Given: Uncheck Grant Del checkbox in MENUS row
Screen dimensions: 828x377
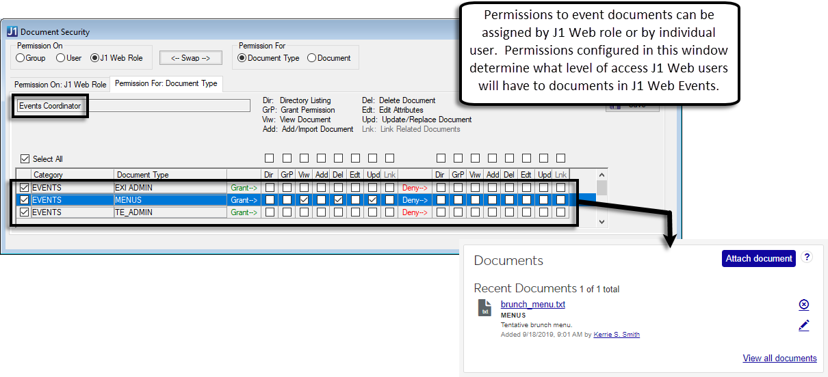Looking at the screenshot, I should [338, 200].
